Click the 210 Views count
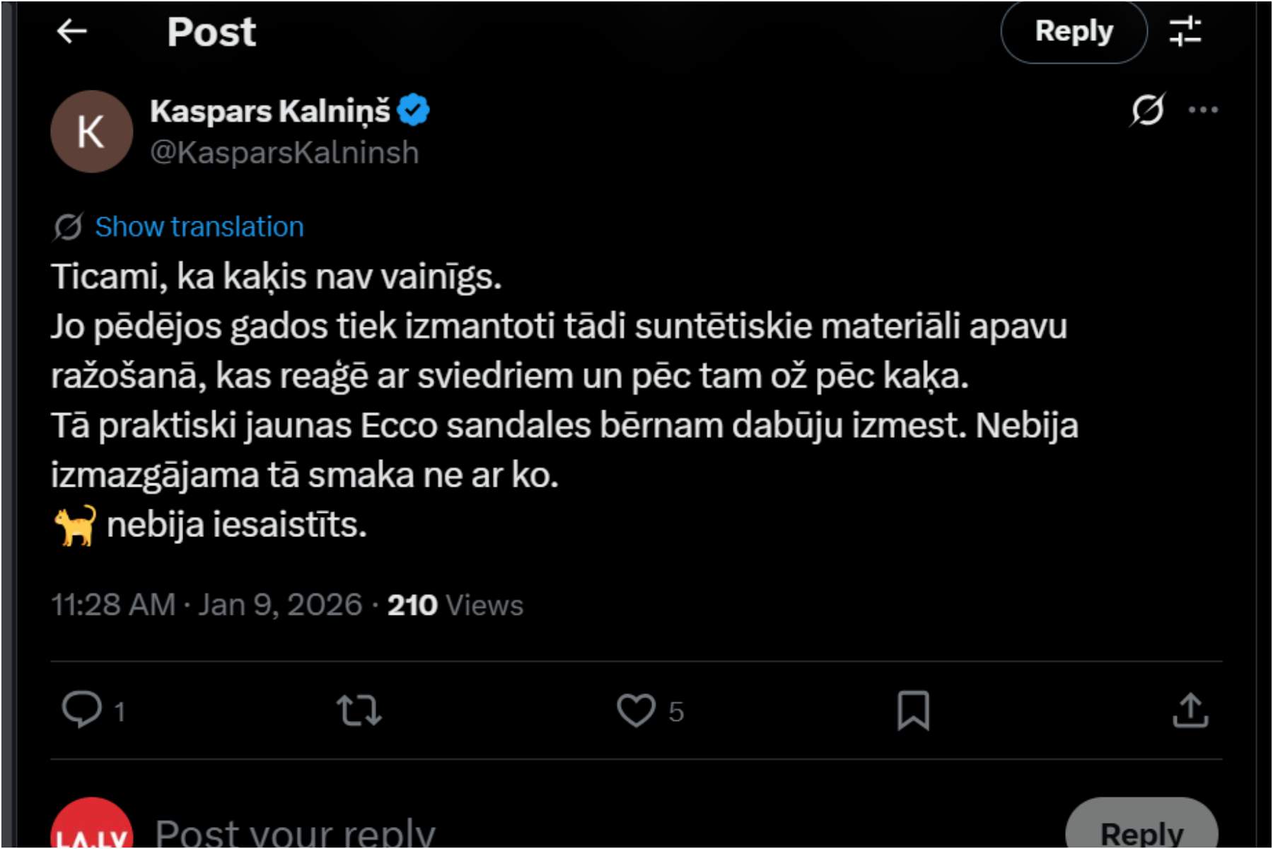1273x849 pixels. pos(455,606)
